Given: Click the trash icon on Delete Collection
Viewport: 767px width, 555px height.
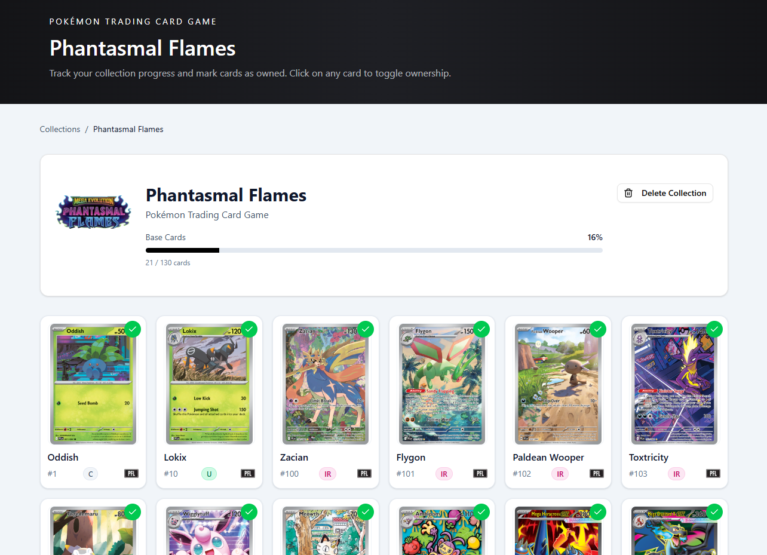Looking at the screenshot, I should pos(628,193).
